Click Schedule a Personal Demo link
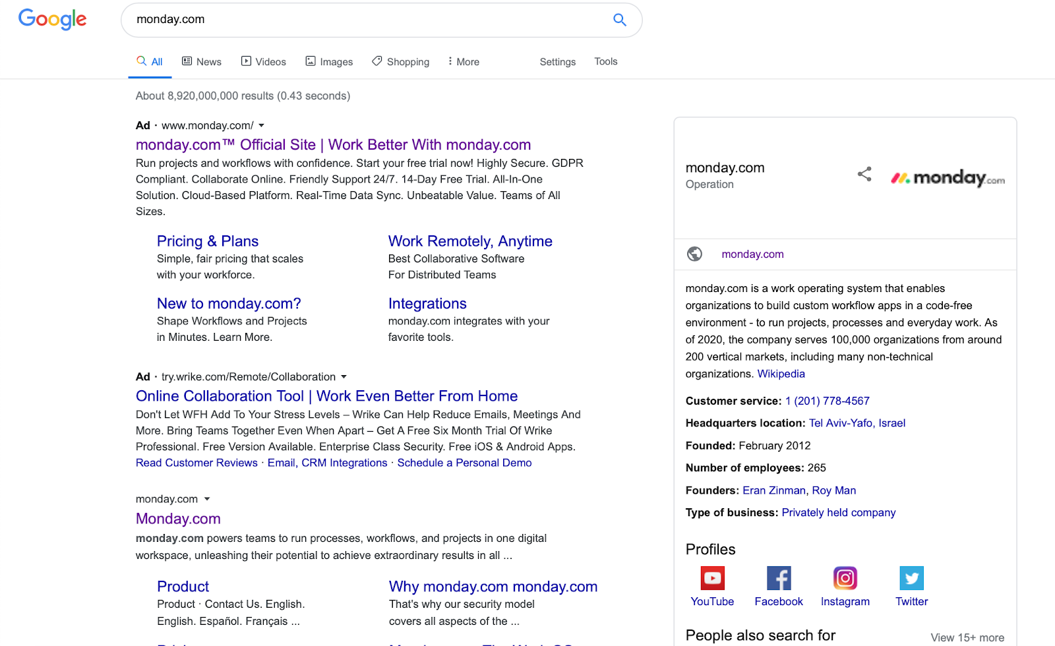 coord(464,463)
